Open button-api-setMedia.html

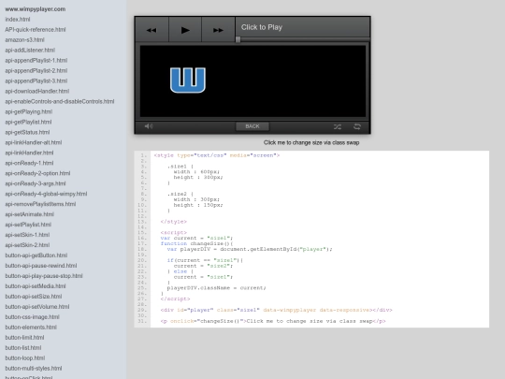point(36,286)
